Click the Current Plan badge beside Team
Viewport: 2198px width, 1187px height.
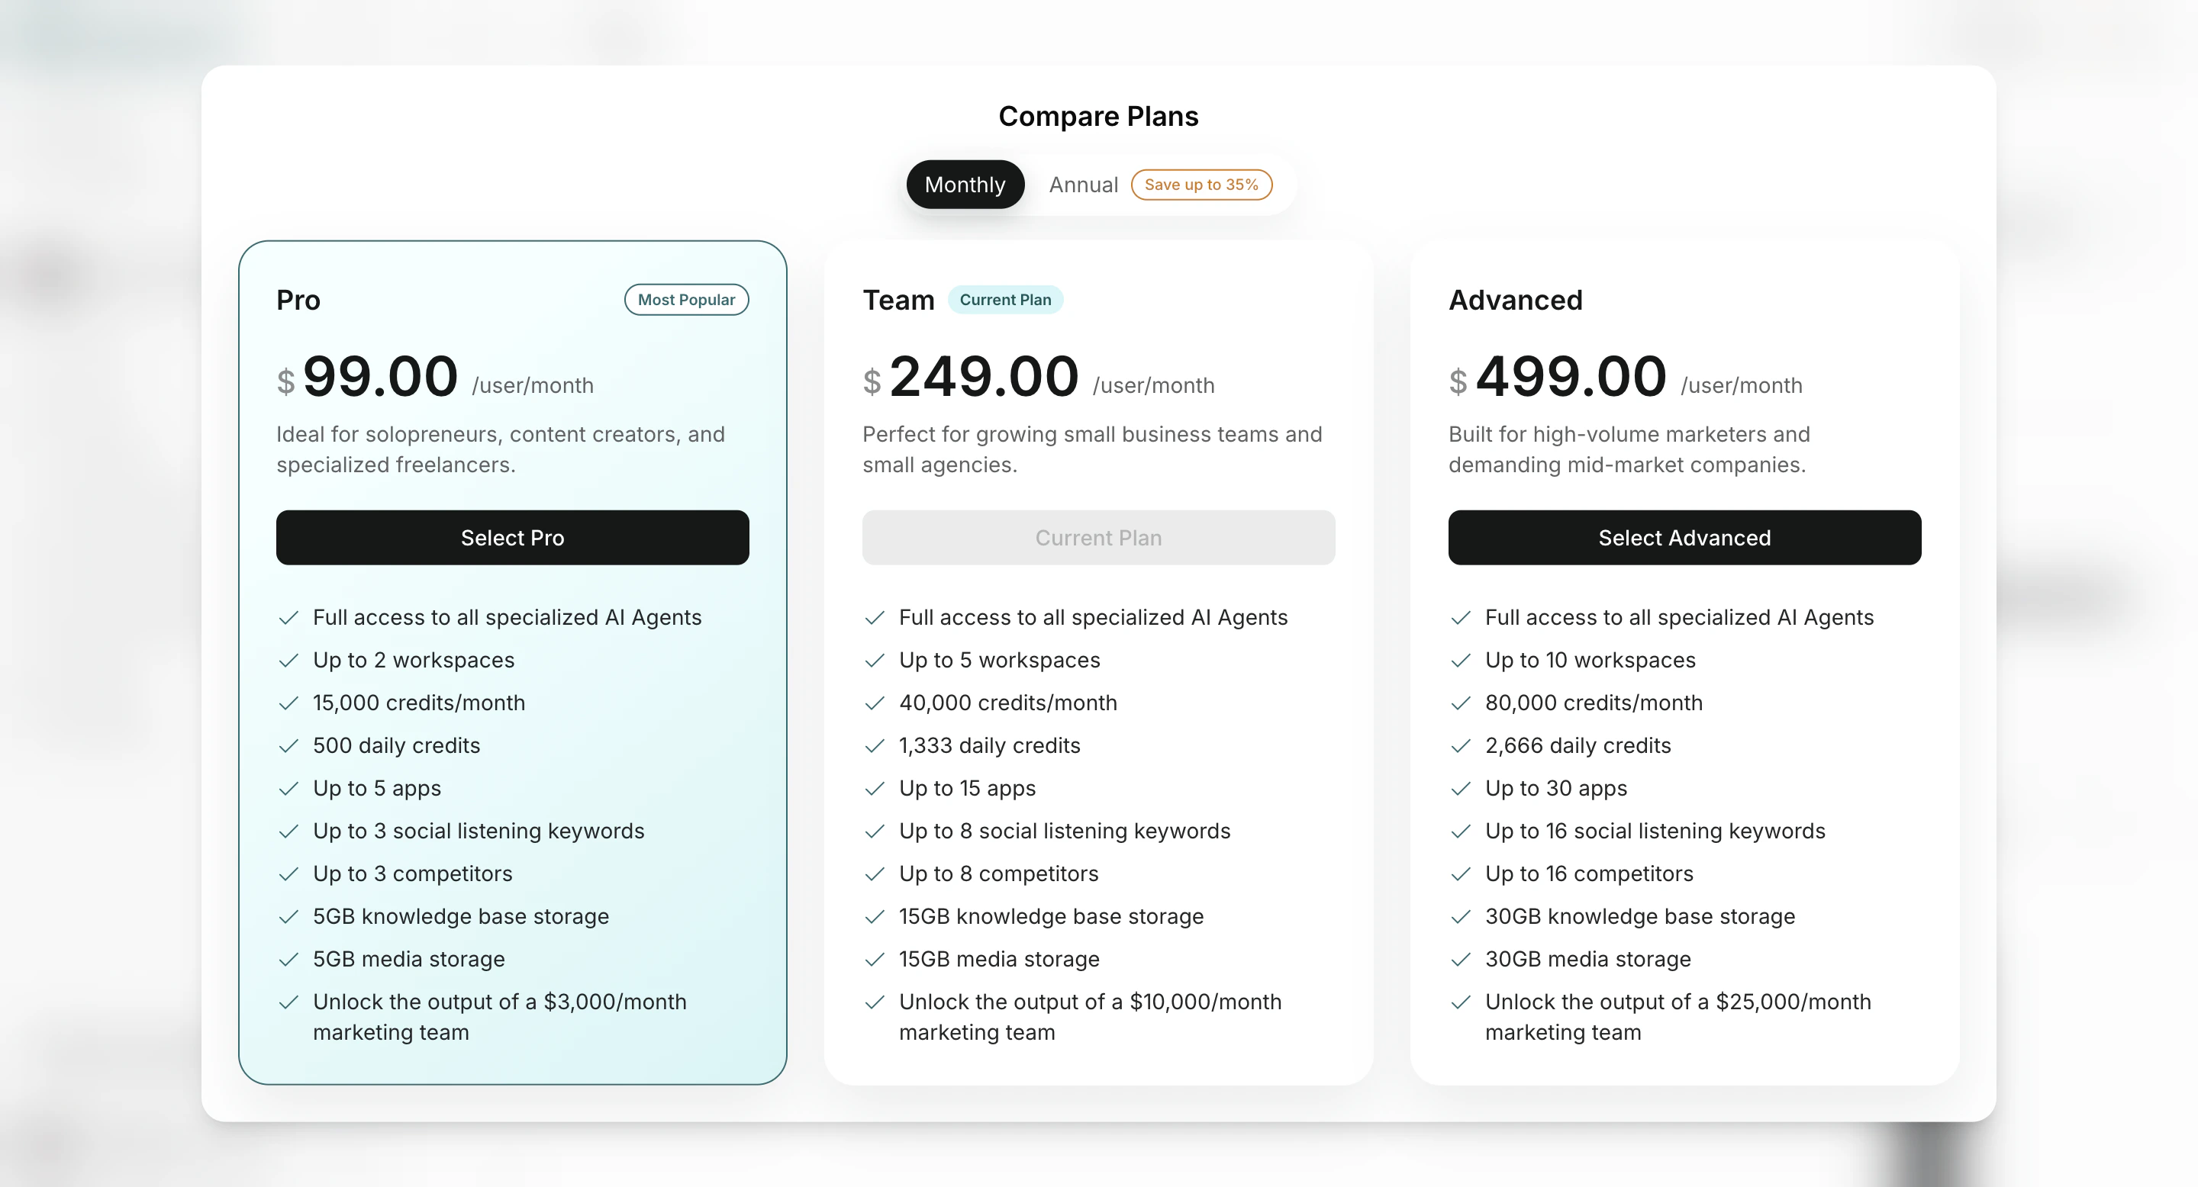point(1006,299)
